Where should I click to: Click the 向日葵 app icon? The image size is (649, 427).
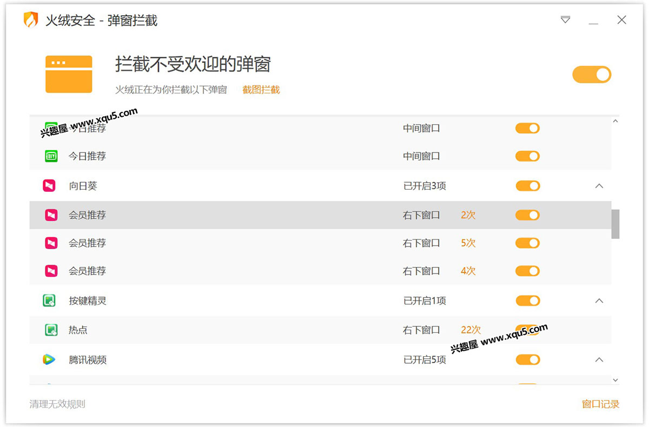(x=49, y=186)
